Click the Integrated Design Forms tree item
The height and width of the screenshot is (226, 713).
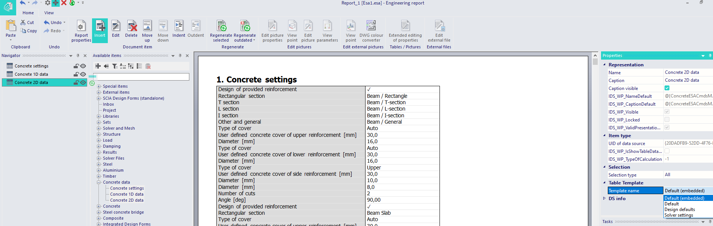coord(127,224)
